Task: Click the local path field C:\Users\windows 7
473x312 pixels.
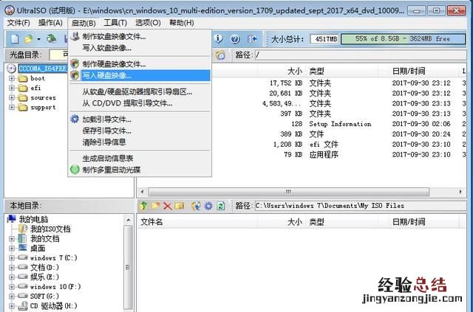Action: coord(361,206)
